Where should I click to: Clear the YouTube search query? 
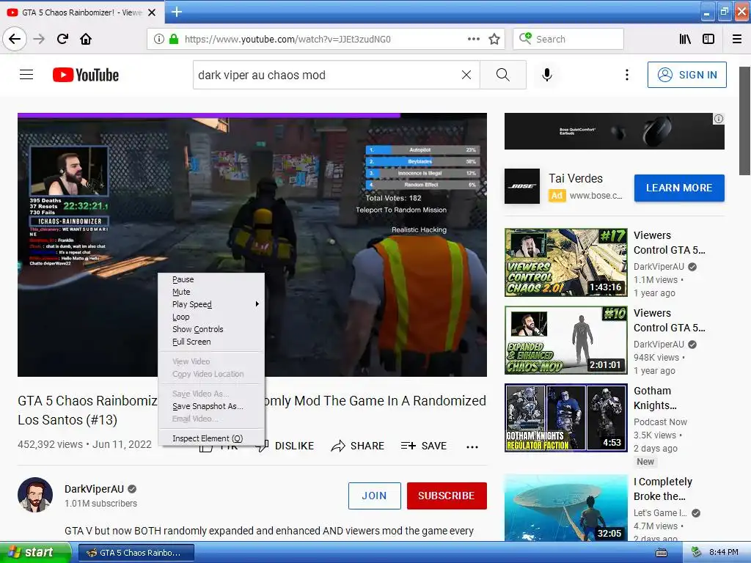pos(466,75)
